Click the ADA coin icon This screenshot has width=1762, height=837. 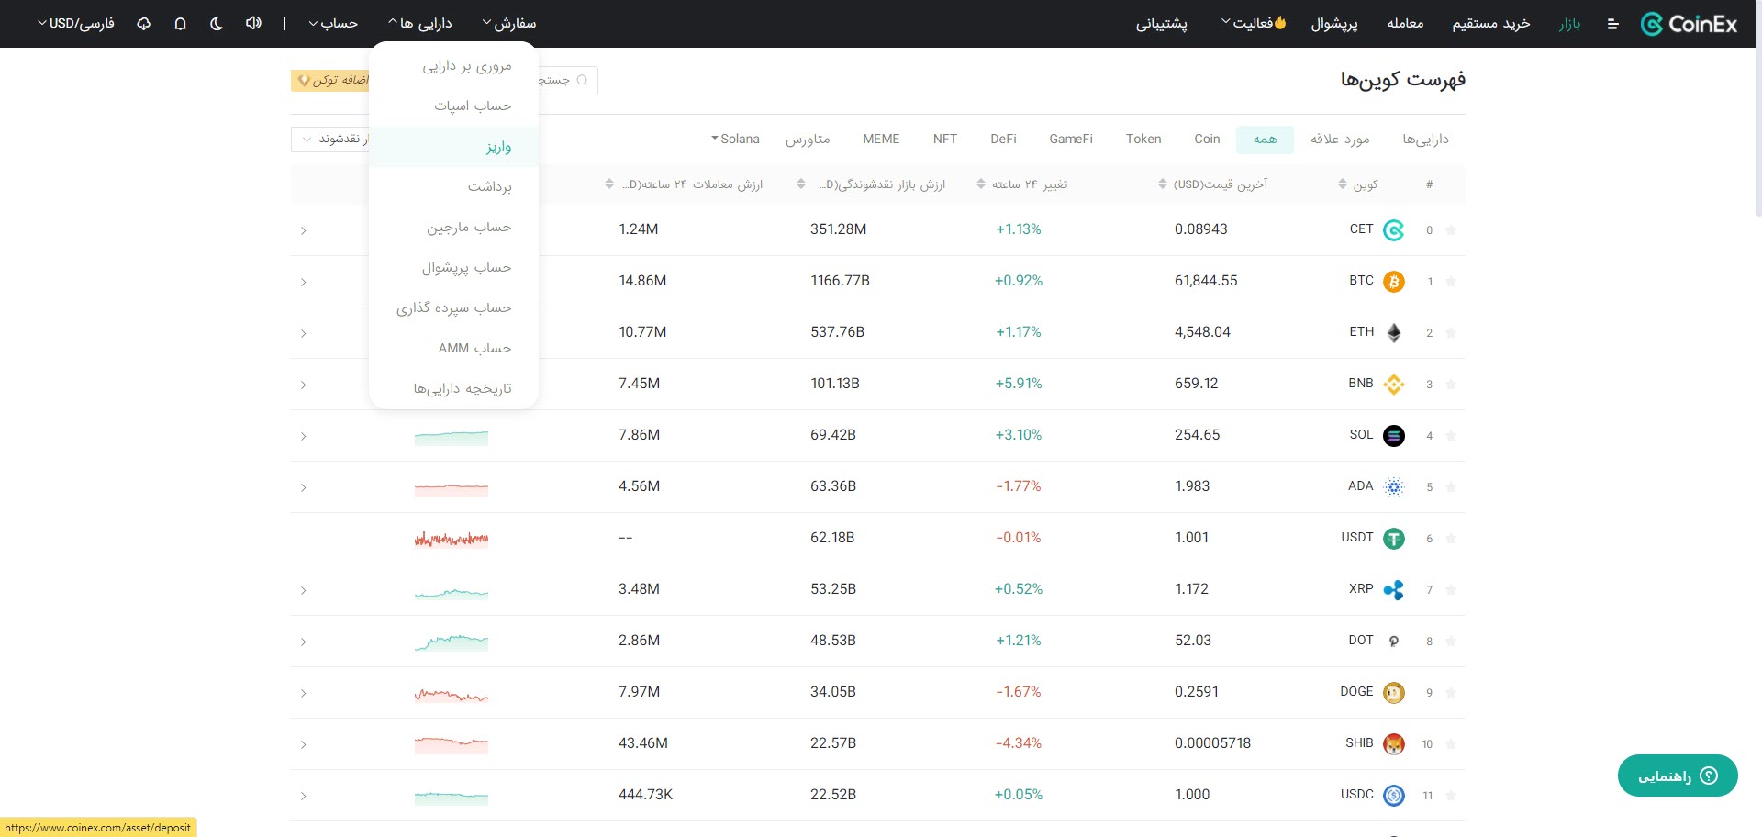click(1393, 487)
